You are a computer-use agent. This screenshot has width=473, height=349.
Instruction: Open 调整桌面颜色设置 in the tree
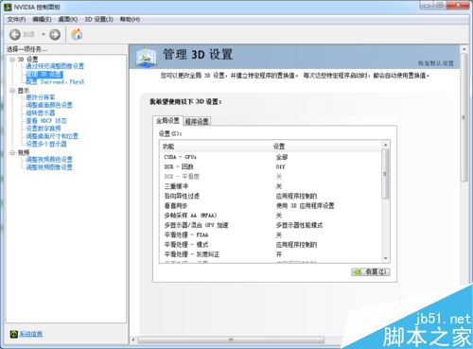click(49, 105)
